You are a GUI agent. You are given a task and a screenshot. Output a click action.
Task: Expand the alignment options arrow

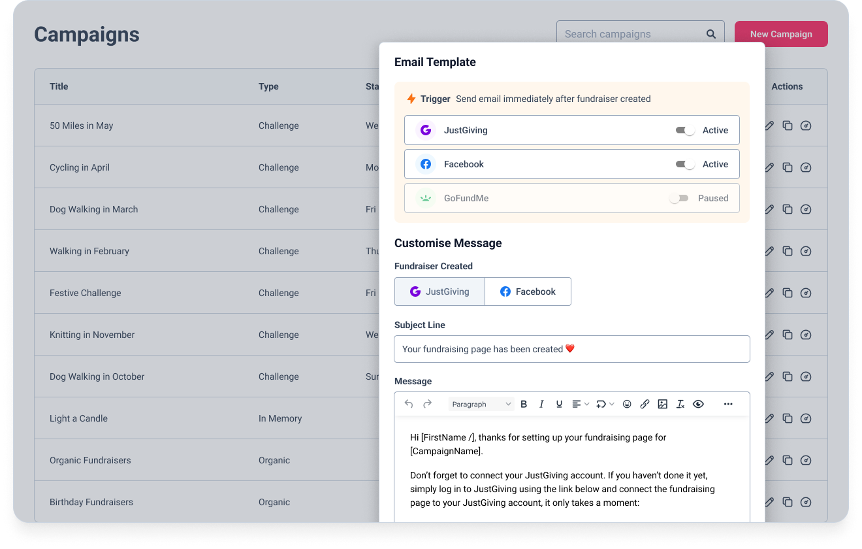[586, 404]
